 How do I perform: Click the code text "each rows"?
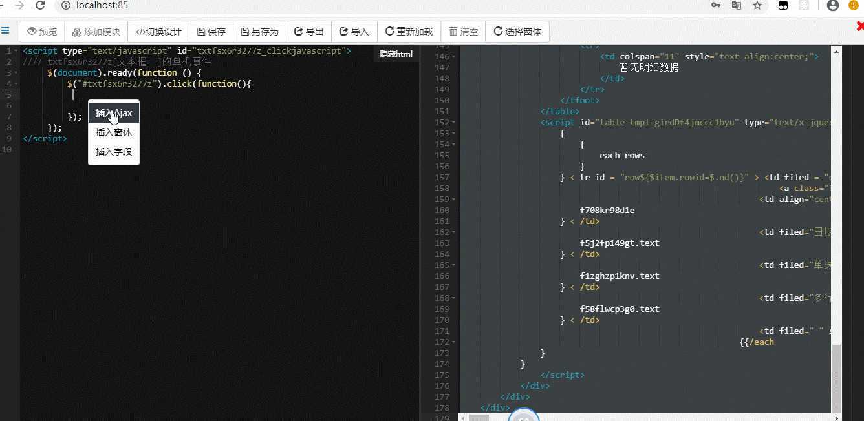pyautogui.click(x=622, y=156)
